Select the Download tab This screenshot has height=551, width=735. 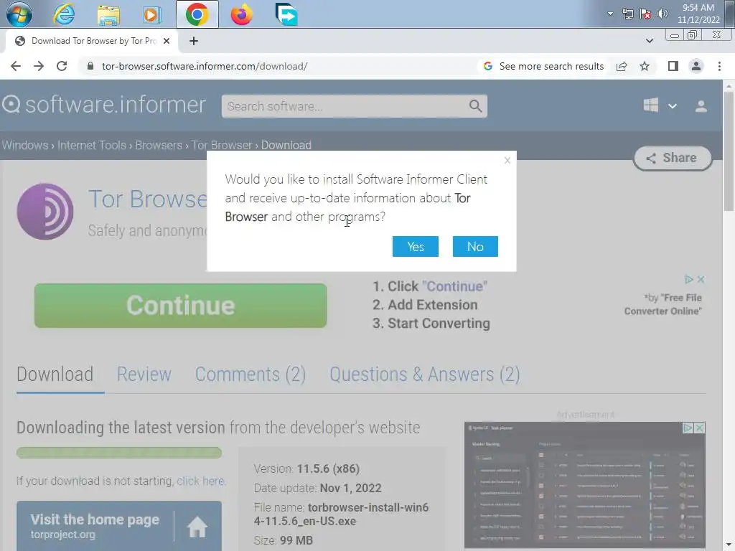55,375
